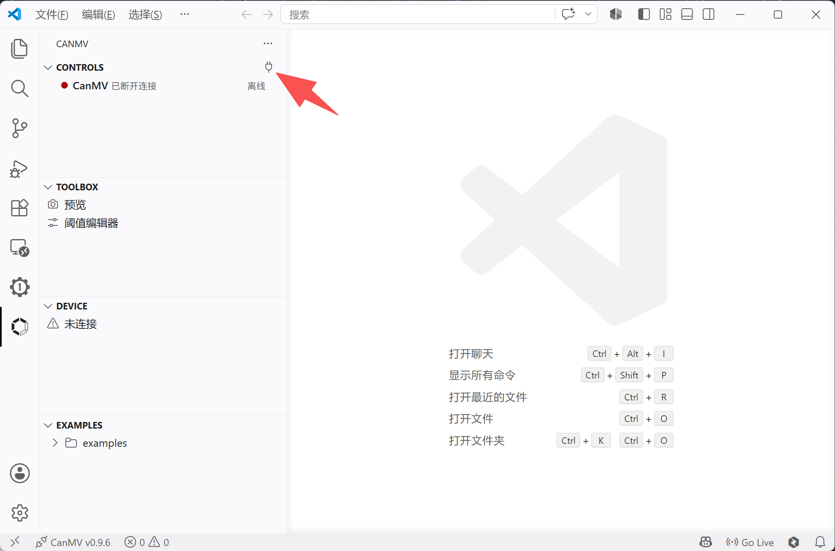835x551 pixels.
Task: Click the 打开文件夹 shortcut hint
Action: (477, 441)
